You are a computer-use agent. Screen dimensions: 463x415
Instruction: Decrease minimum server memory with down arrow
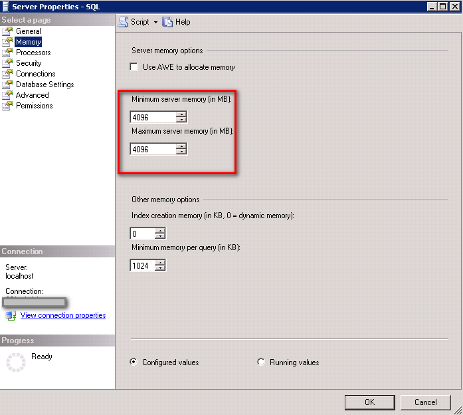(x=181, y=120)
